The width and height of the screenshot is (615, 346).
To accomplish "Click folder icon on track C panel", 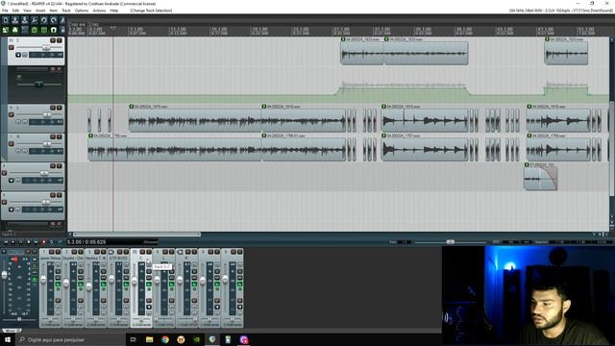I will pyautogui.click(x=11, y=40).
